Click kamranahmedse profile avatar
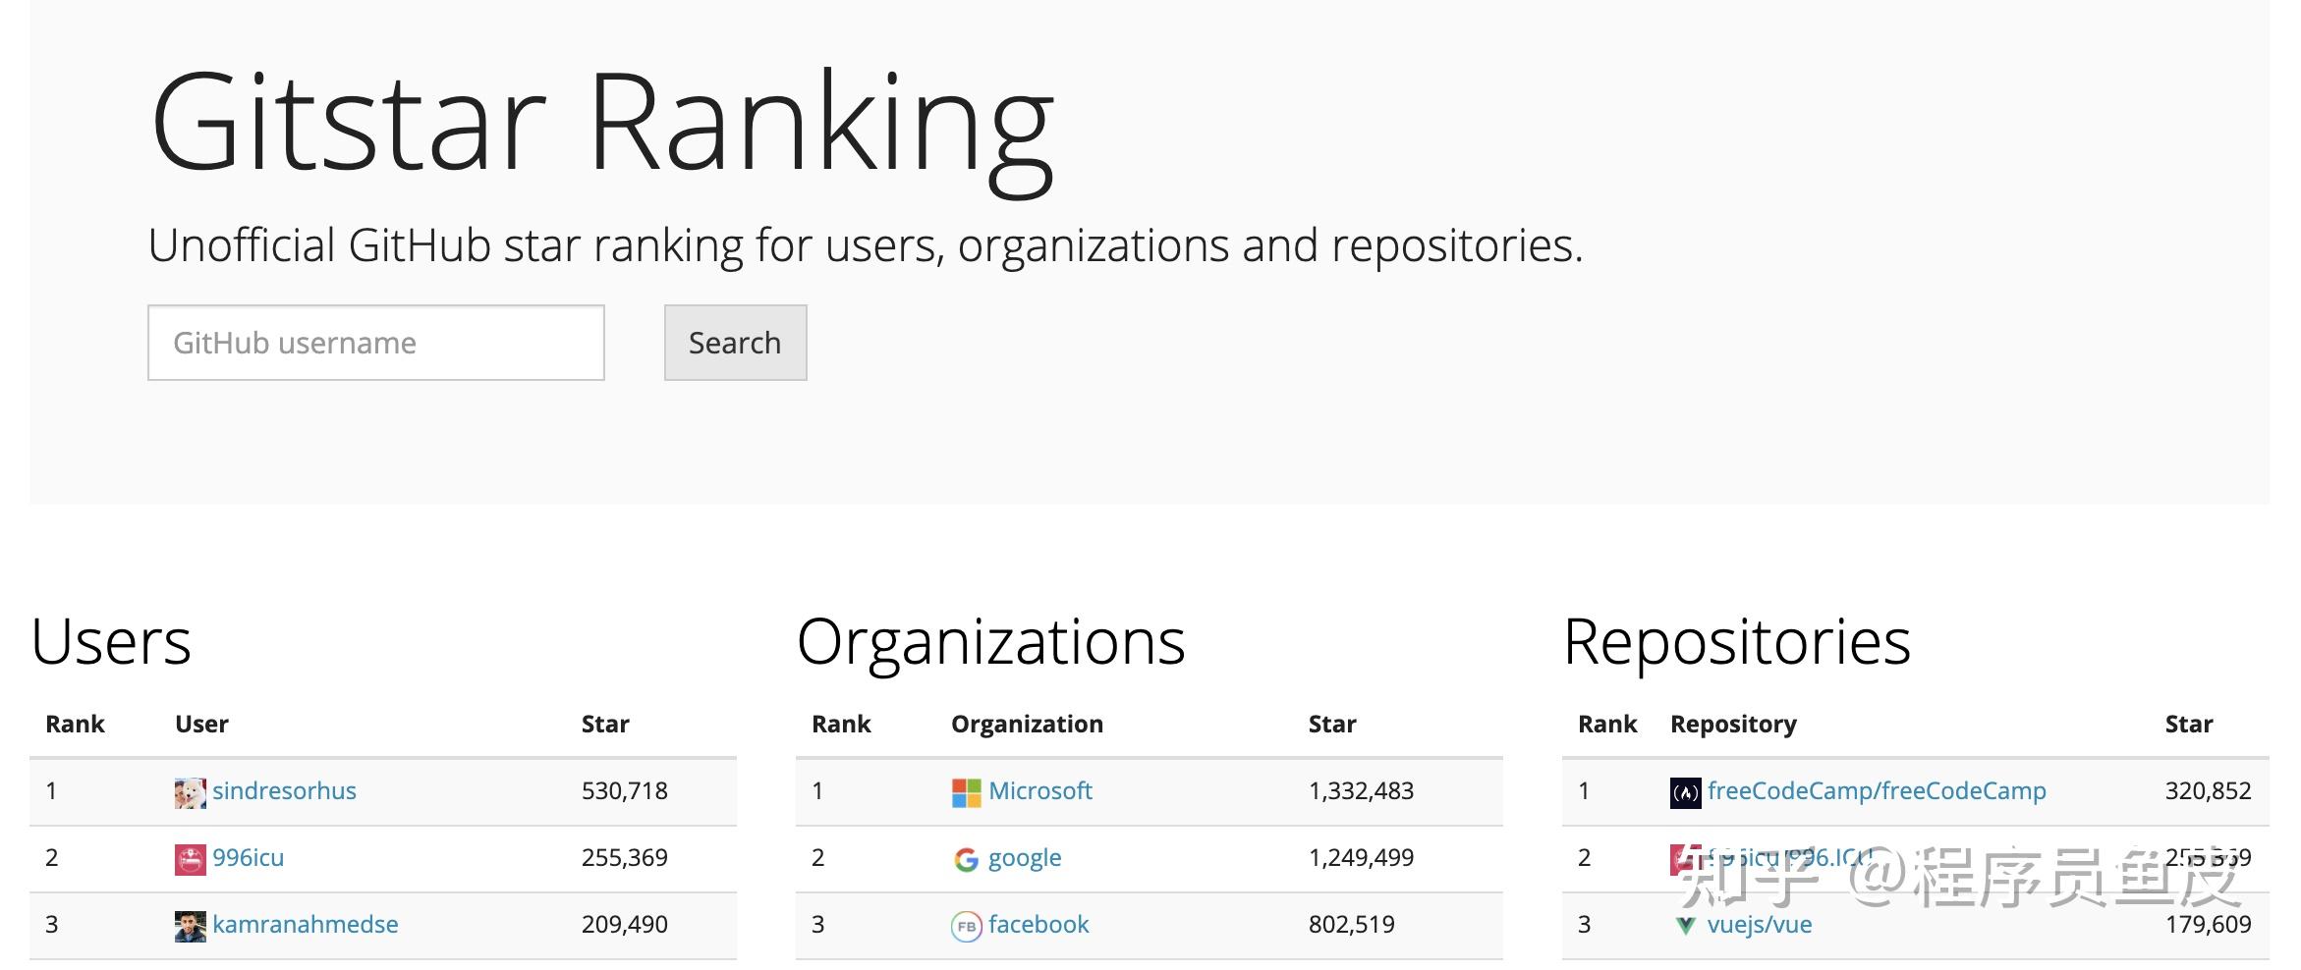2301x970 pixels. (190, 926)
